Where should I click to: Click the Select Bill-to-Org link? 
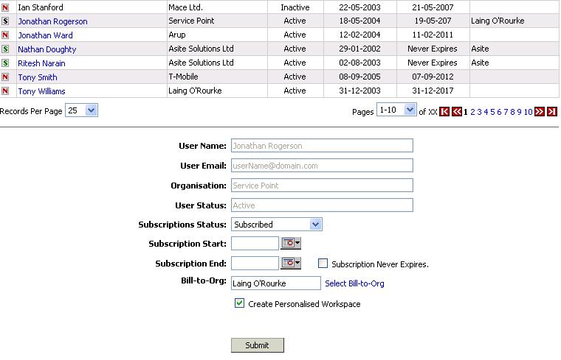(354, 283)
